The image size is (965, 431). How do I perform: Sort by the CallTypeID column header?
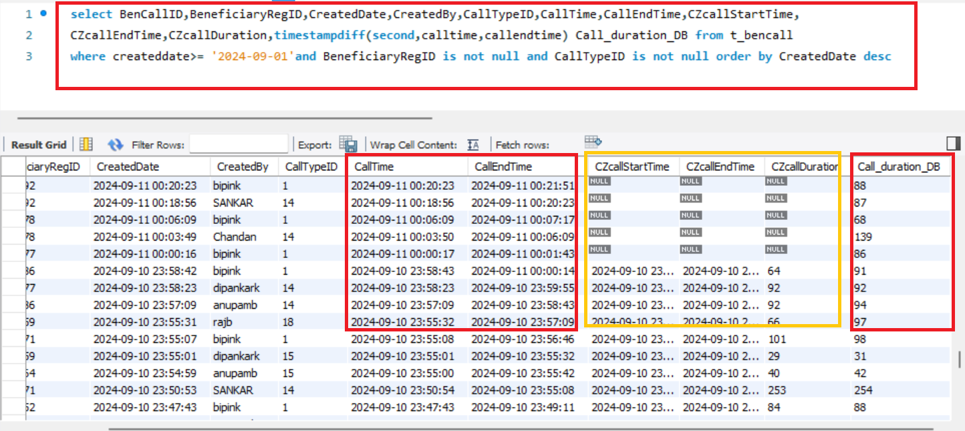[x=311, y=166]
